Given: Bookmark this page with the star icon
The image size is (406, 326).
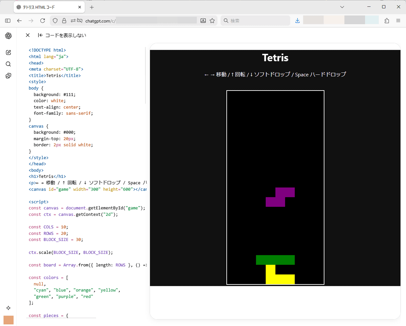Looking at the screenshot, I should click(212, 21).
